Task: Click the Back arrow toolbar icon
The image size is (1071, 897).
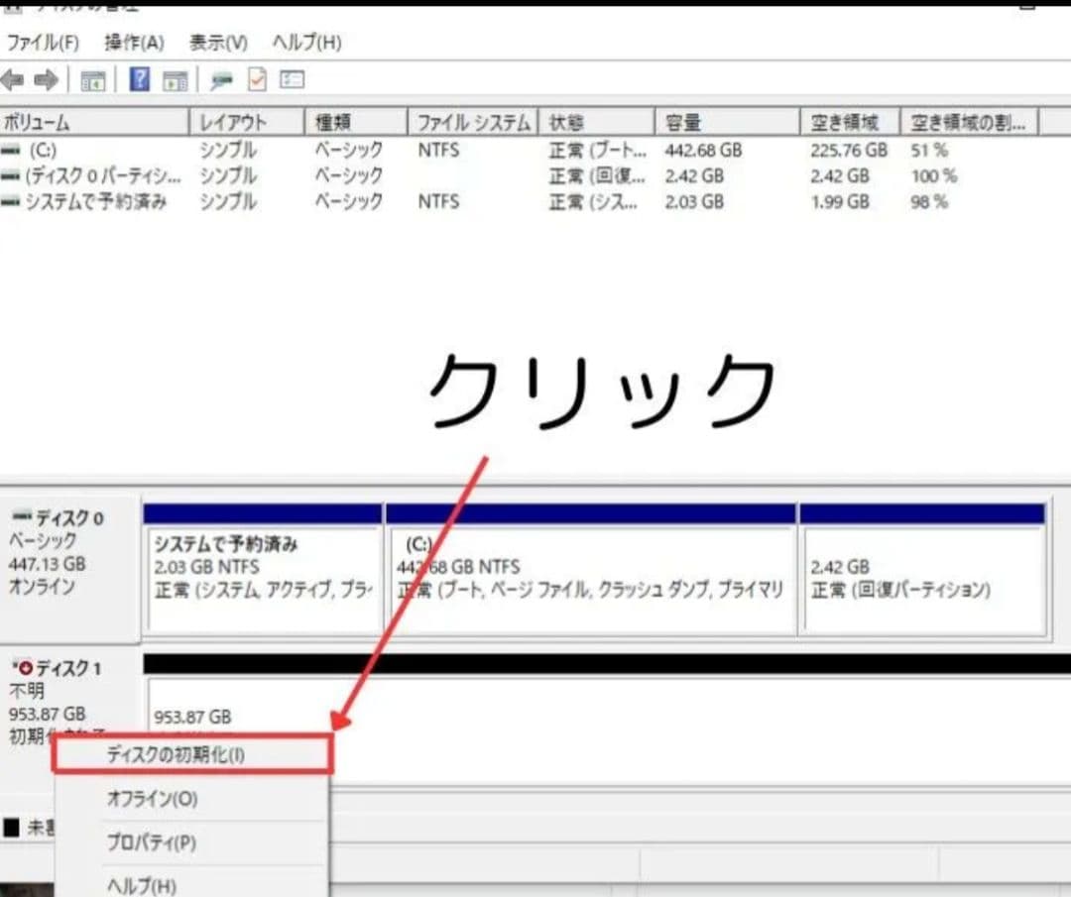Action: click(x=13, y=79)
